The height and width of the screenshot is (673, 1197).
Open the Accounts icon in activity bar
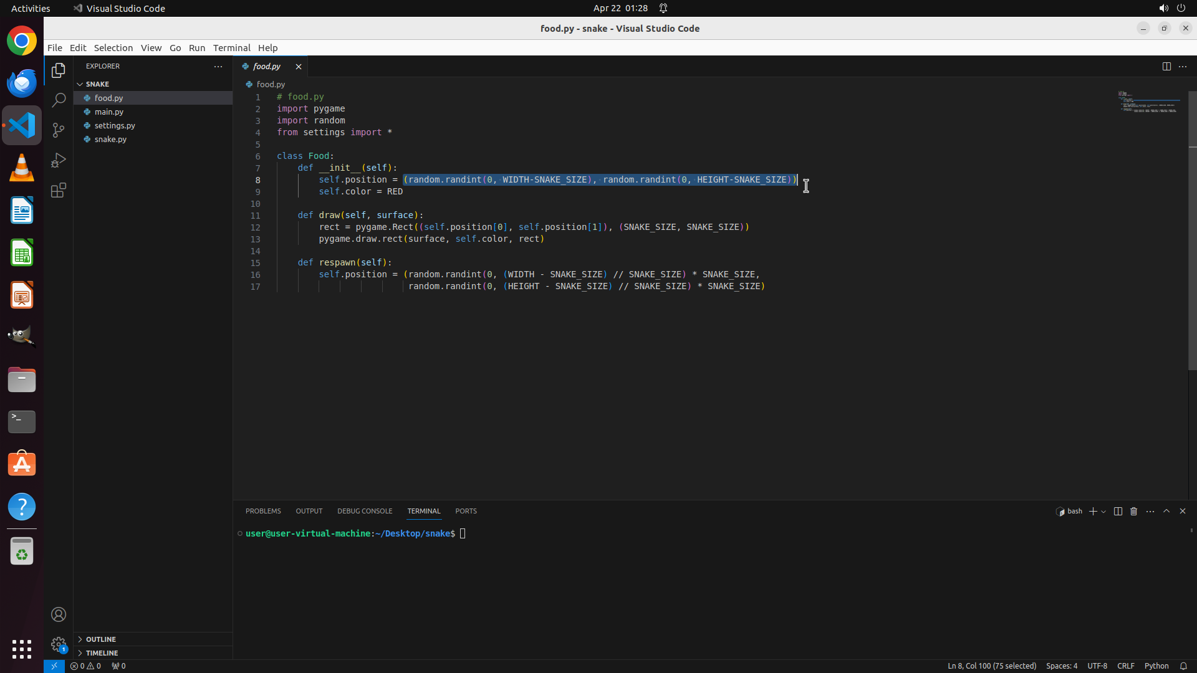59,614
